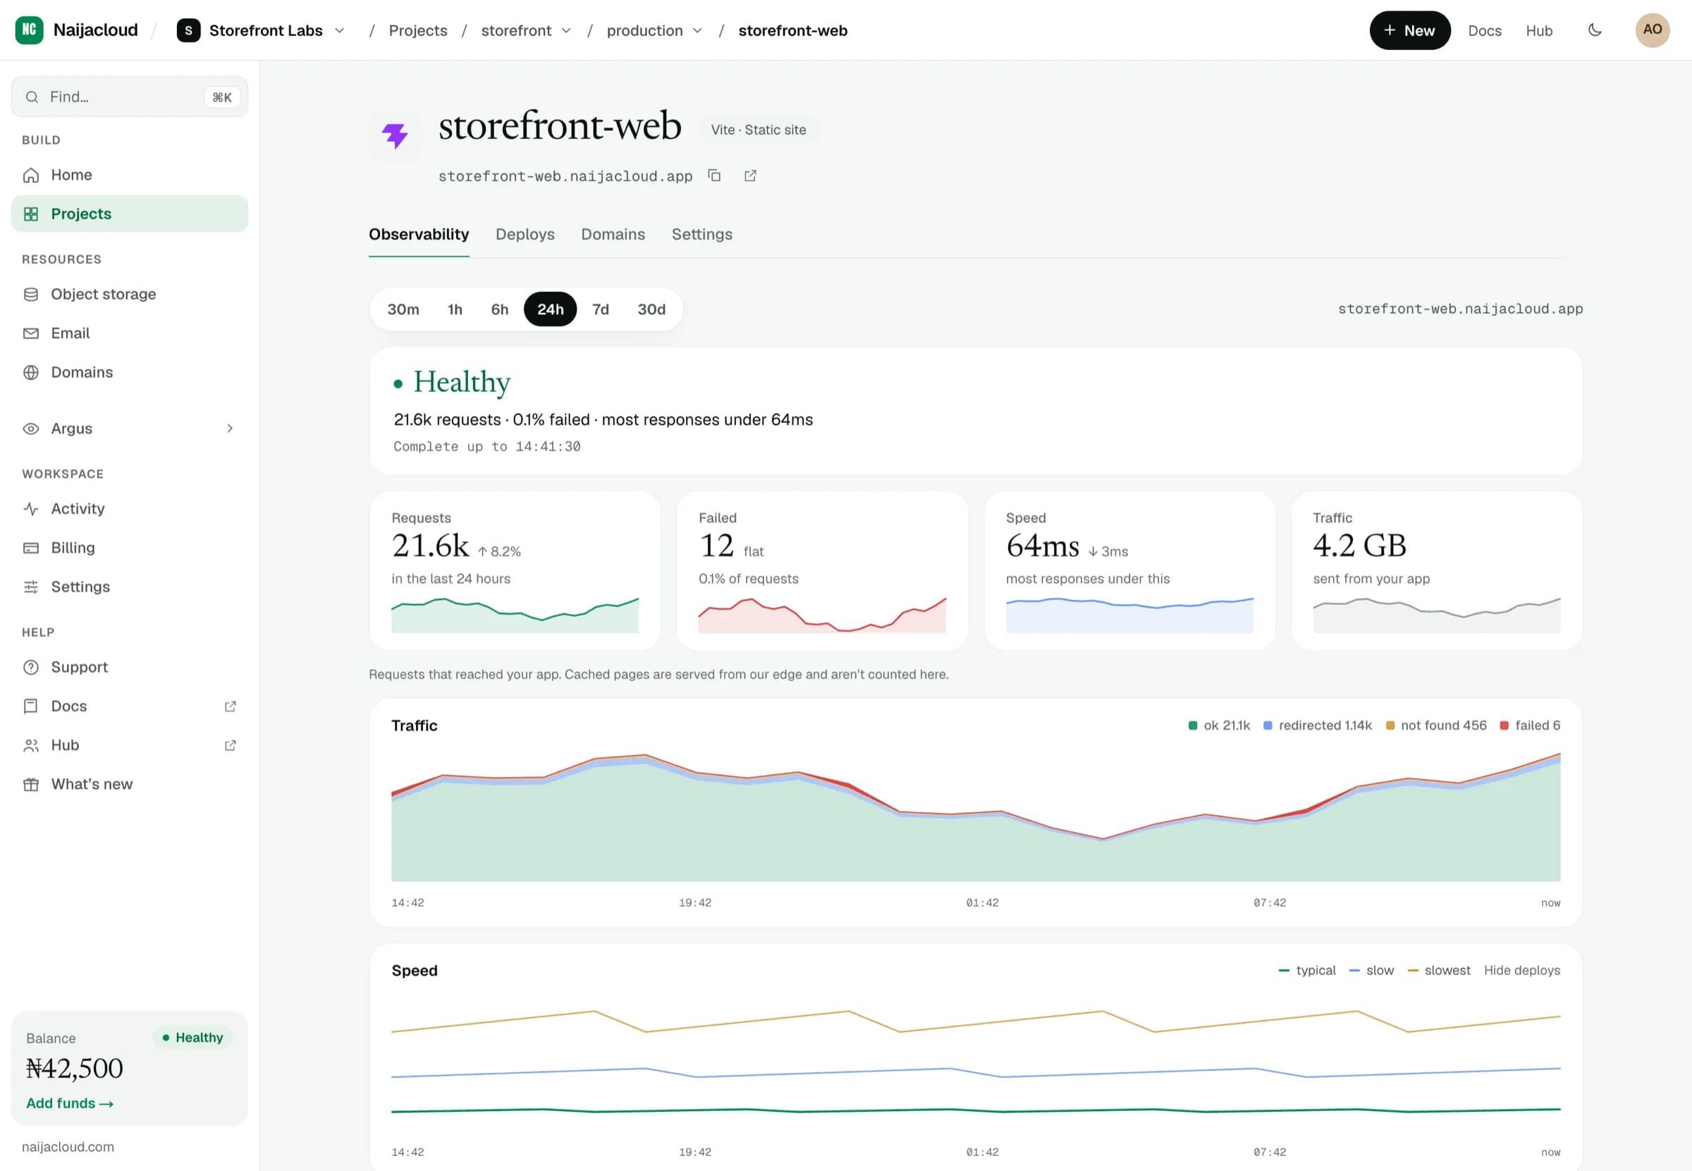1692x1171 pixels.
Task: Click the Support question-mark icon
Action: pos(31,667)
